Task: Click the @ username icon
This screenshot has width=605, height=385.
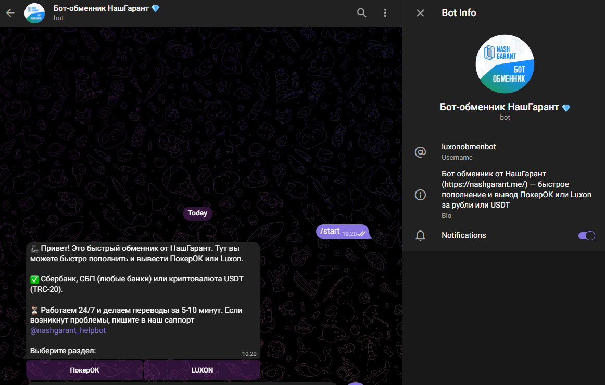Action: click(420, 152)
